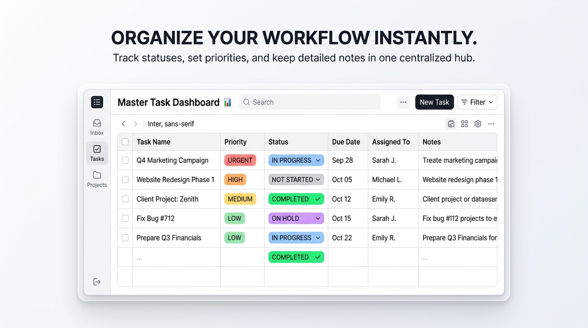The height and width of the screenshot is (328, 588).
Task: Click the red URGENT priority tag
Action: click(240, 160)
